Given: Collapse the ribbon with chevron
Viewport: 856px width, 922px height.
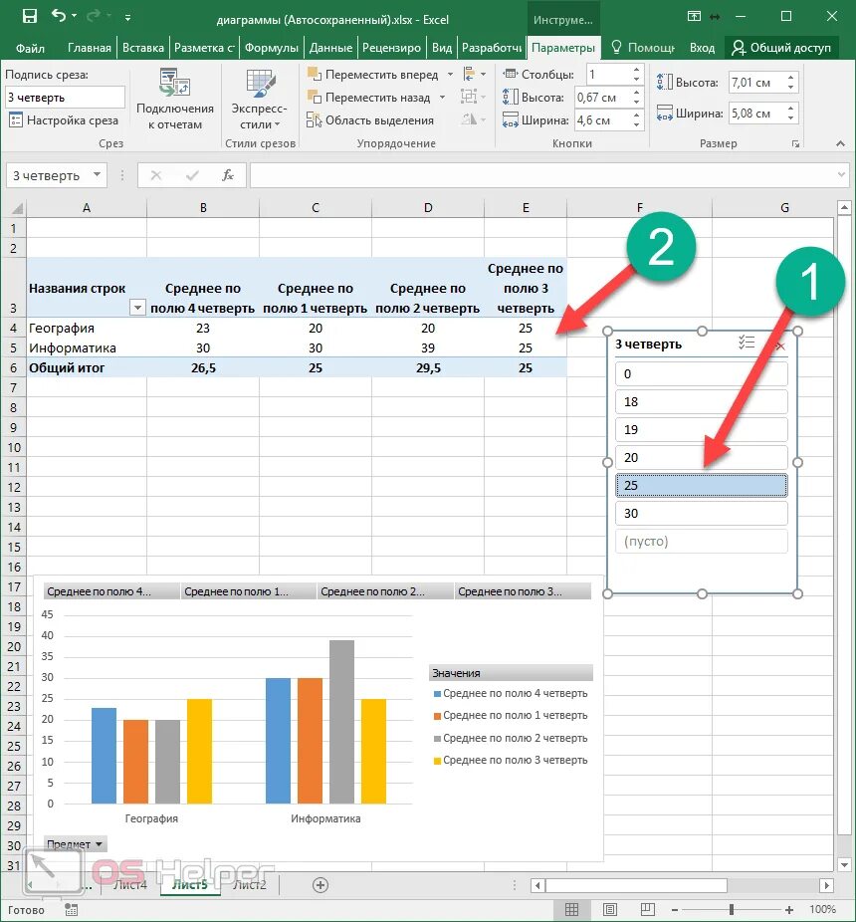Looking at the screenshot, I should 840,143.
